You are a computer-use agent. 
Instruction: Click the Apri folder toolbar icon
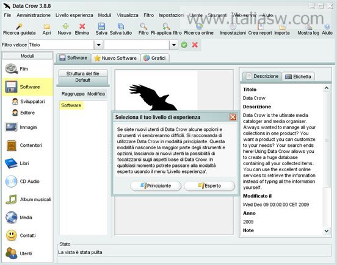pos(47,29)
